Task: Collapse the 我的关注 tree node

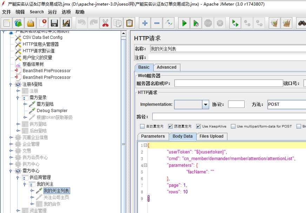Action: coord(25,184)
